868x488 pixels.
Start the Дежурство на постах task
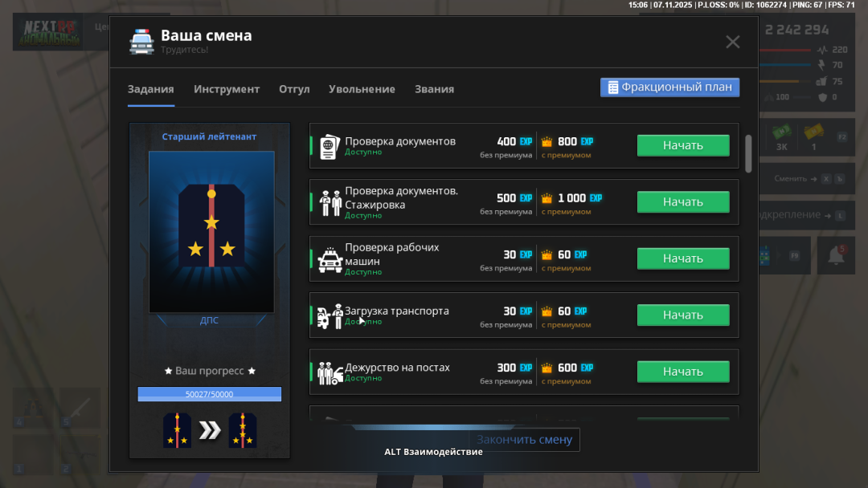coord(682,372)
